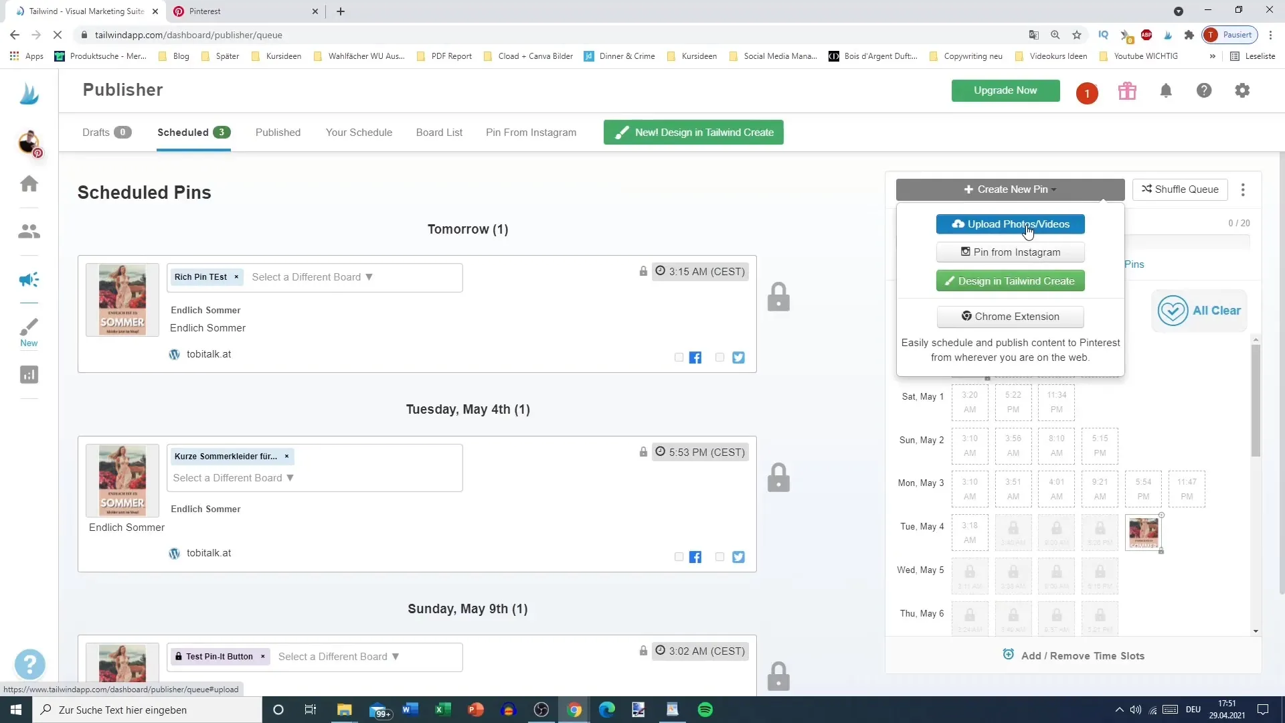The width and height of the screenshot is (1285, 723).
Task: Click the profile avatar in the sidebar
Action: pyautogui.click(x=29, y=143)
